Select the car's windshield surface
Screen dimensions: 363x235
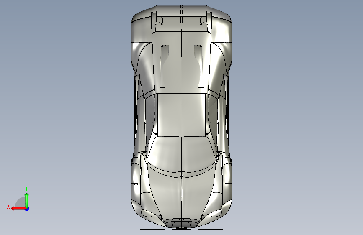181,153
